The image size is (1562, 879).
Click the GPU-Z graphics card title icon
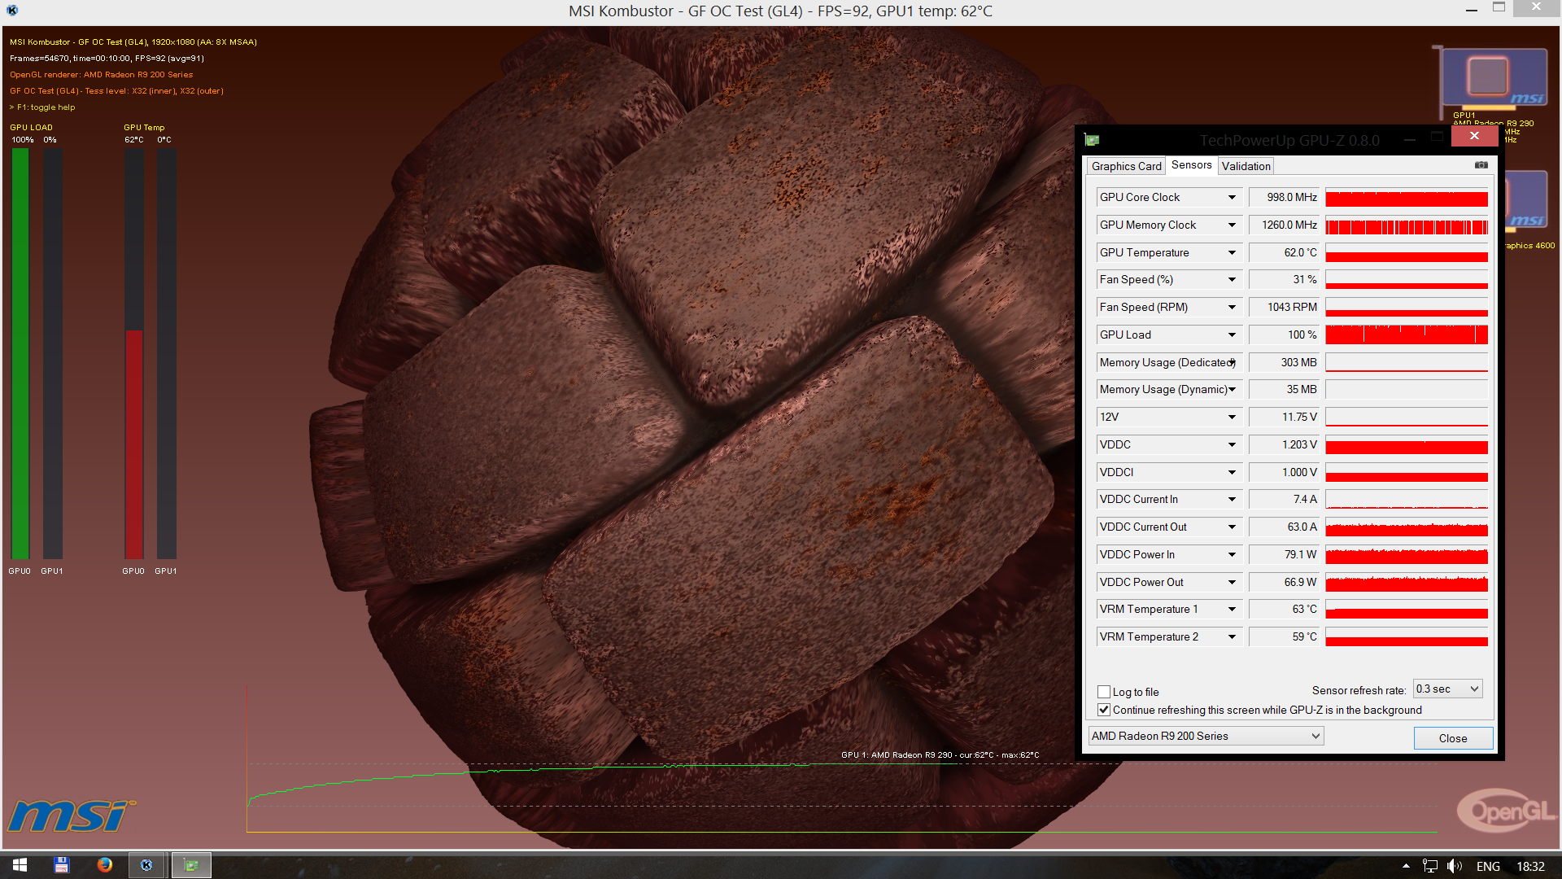coord(1092,140)
